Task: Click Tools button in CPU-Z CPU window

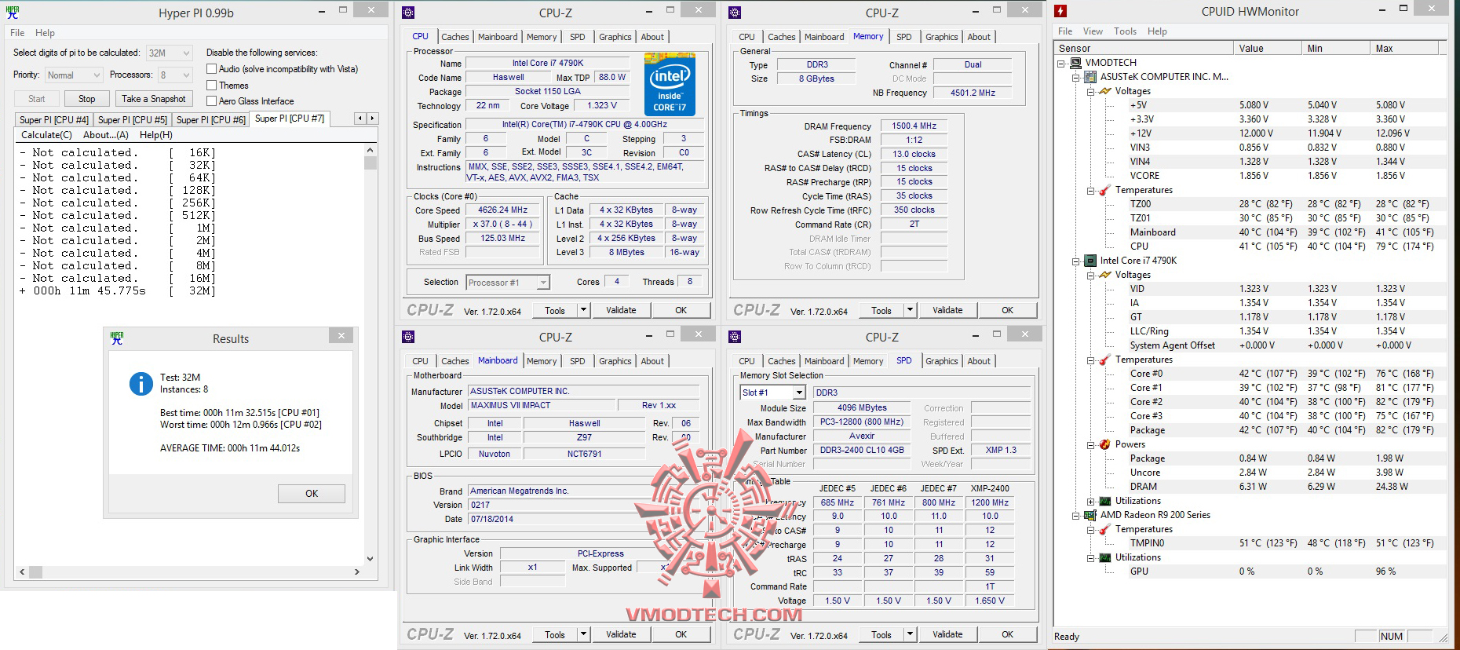Action: [555, 310]
